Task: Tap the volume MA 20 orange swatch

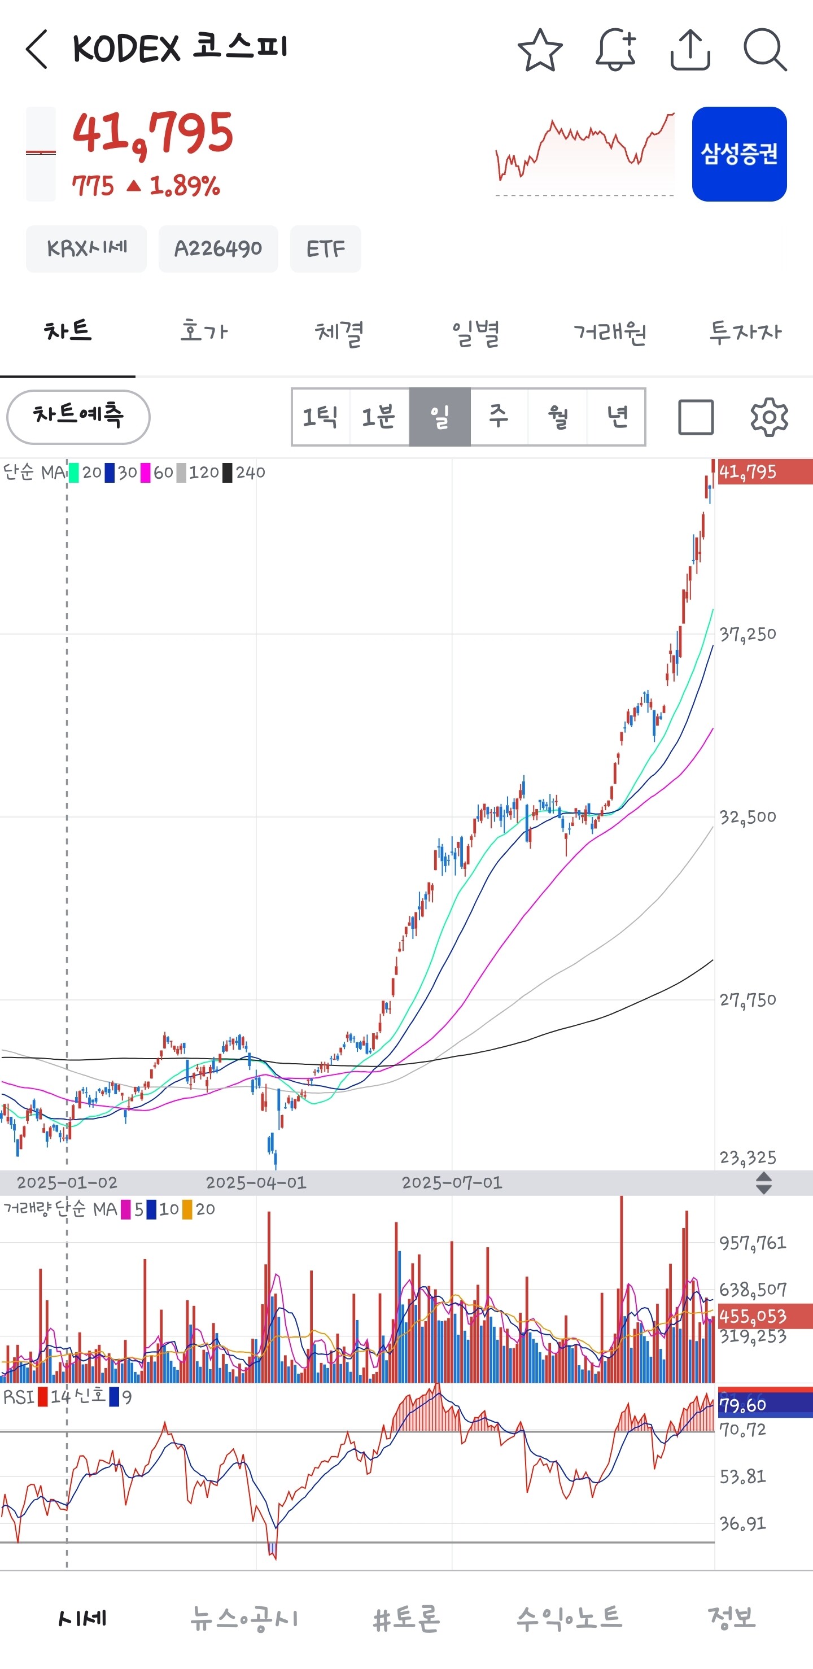Action: 187,1209
